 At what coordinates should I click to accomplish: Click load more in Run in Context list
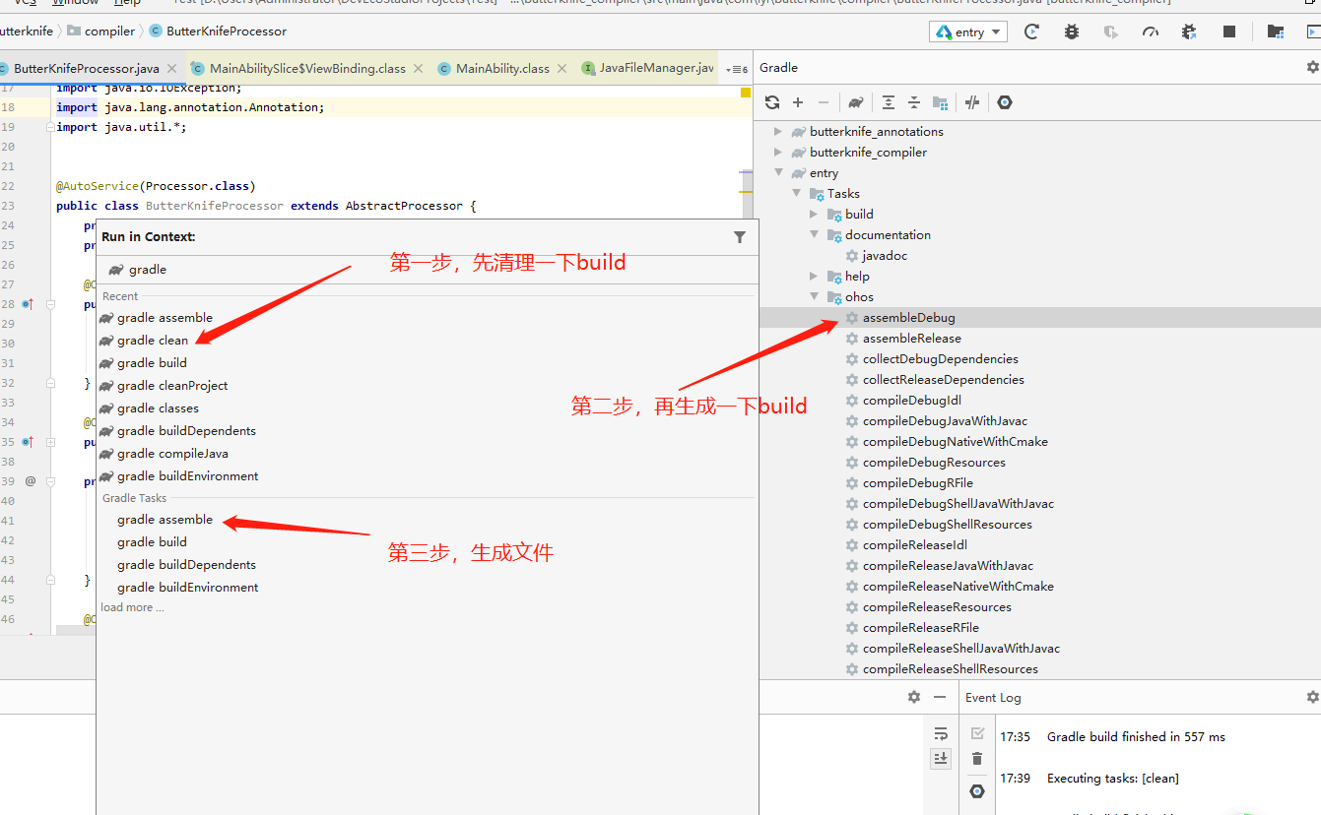click(132, 607)
